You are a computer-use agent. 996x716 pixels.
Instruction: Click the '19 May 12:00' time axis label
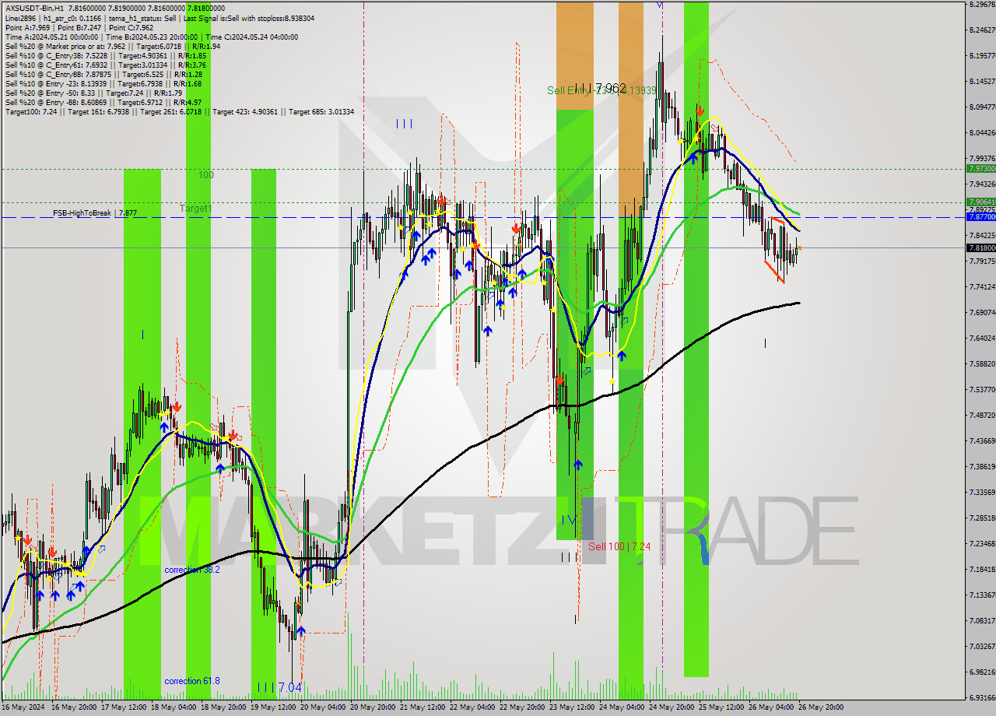coord(275,707)
